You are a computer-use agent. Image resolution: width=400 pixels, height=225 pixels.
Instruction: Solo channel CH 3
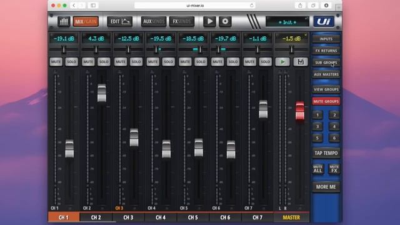pyautogui.click(x=136, y=62)
